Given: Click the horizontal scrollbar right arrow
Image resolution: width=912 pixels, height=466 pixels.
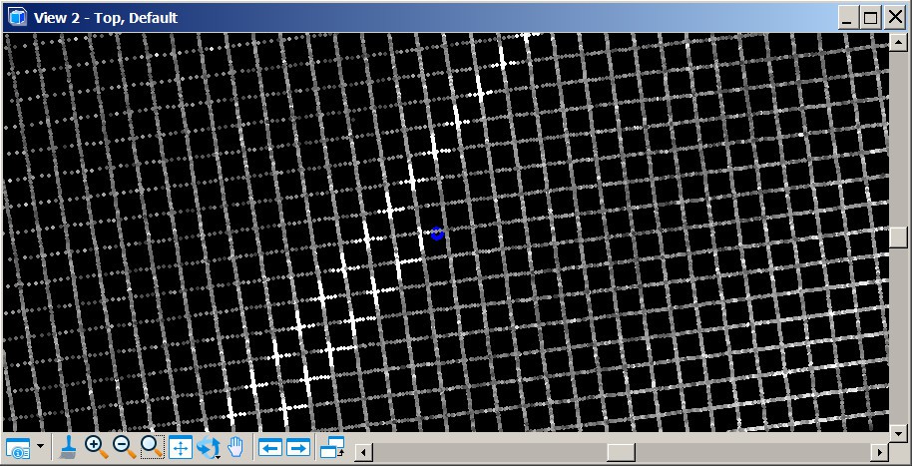Looking at the screenshot, I should 879,452.
